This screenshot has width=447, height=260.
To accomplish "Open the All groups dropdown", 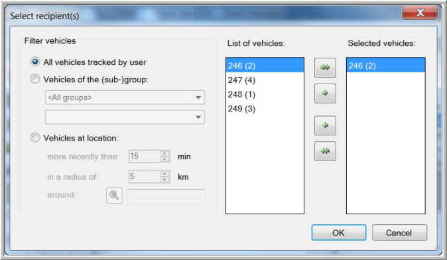I will (x=125, y=97).
